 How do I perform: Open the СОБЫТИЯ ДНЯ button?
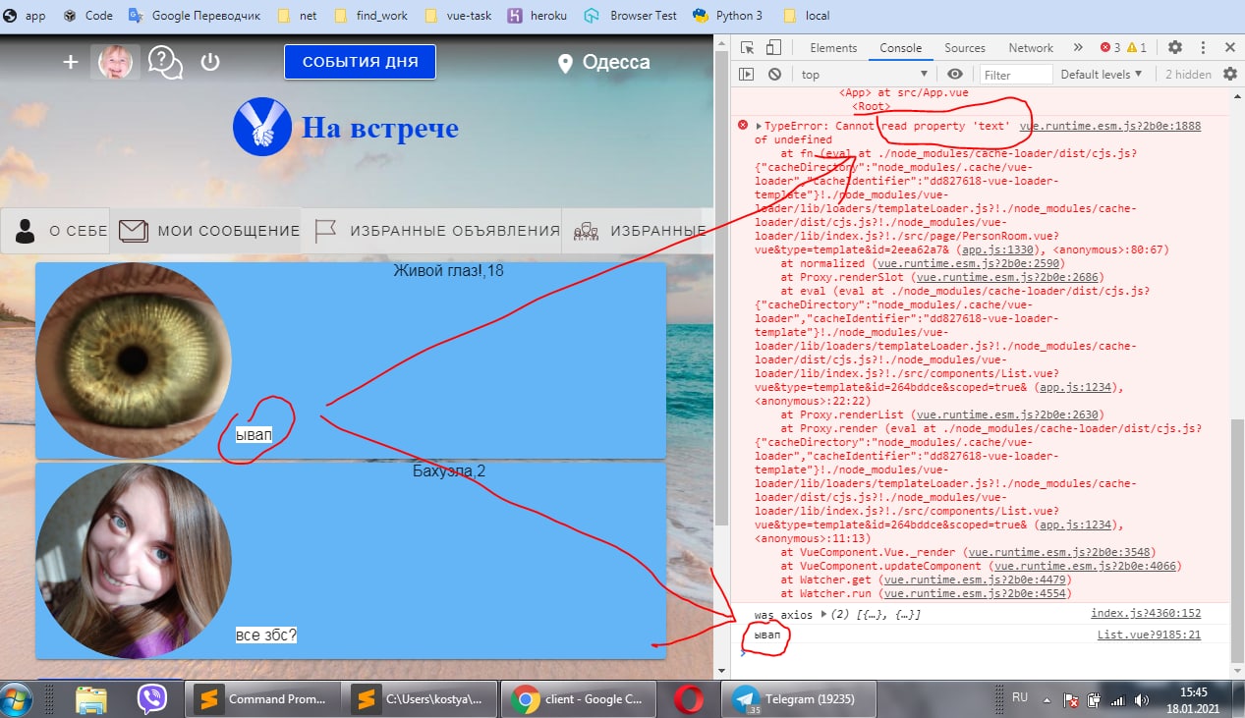[x=360, y=62]
